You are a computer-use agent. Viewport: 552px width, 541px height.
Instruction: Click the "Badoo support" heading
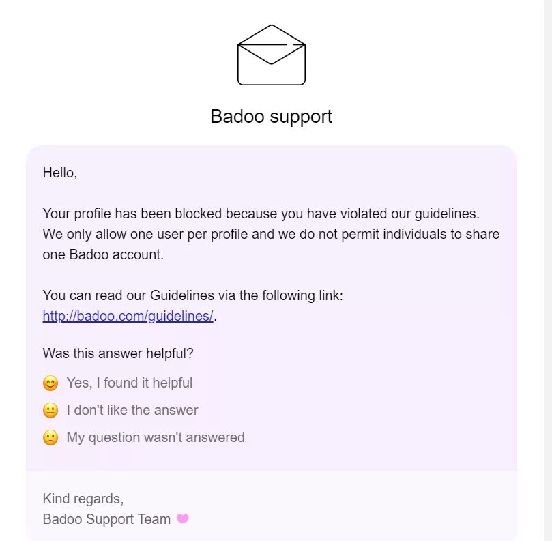coord(271,116)
